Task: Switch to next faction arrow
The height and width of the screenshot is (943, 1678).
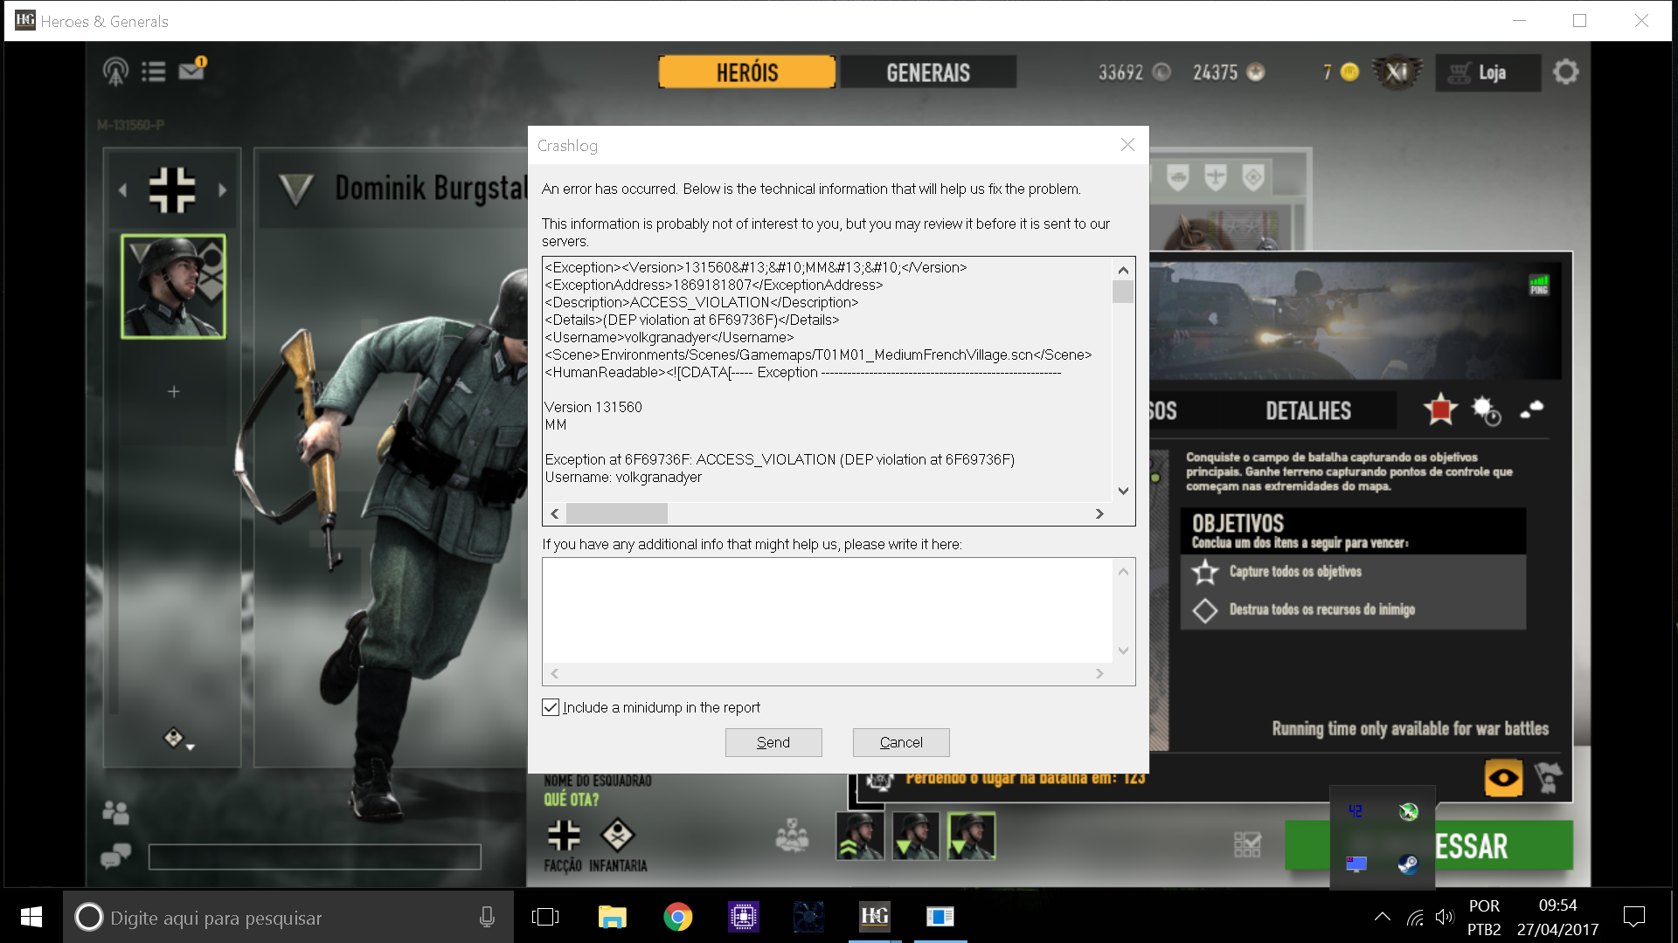Action: point(223,189)
